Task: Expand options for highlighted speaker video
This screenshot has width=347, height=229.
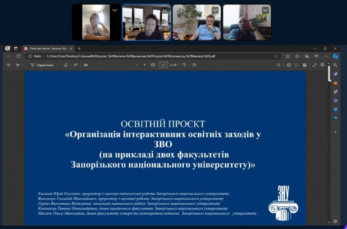Action: pyautogui.click(x=165, y=10)
